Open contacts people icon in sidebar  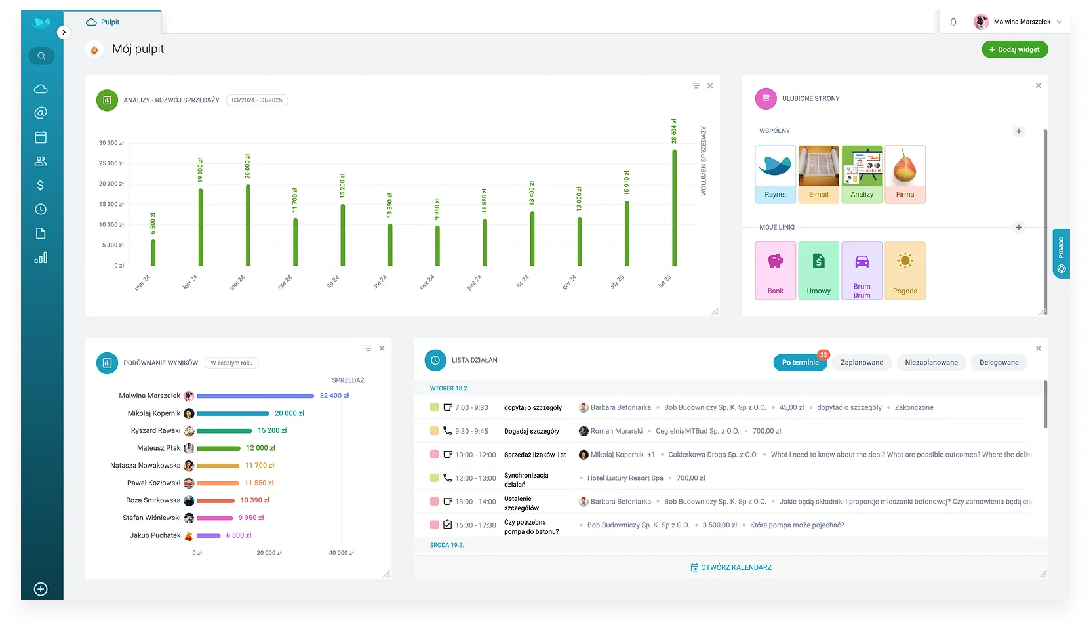pos(41,161)
